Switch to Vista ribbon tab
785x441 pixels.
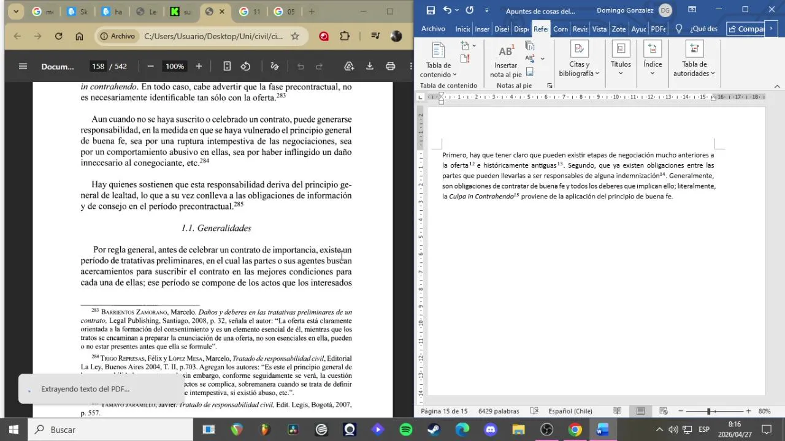tap(599, 29)
